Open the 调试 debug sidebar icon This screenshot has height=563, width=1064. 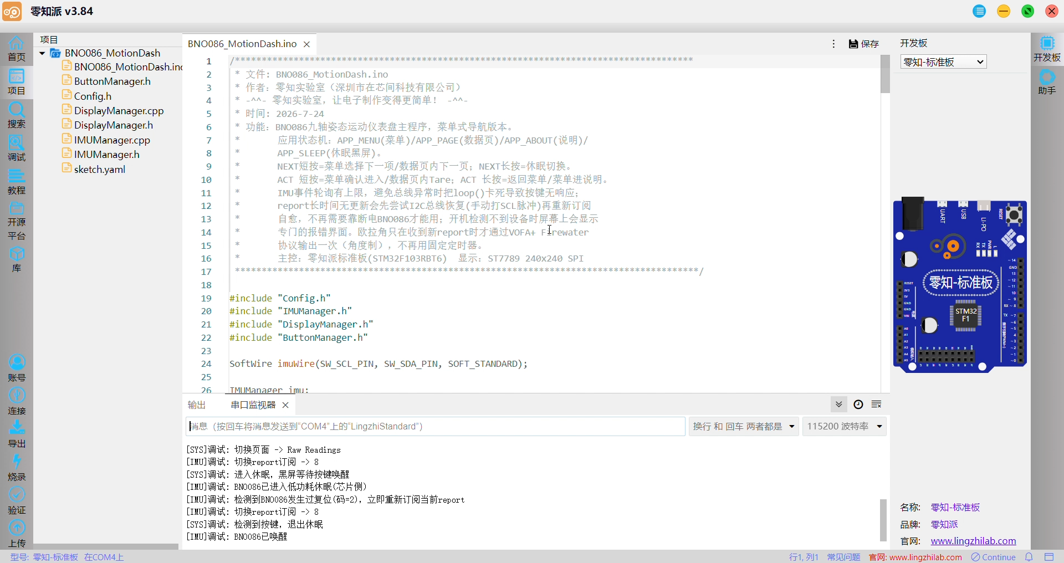pyautogui.click(x=16, y=149)
